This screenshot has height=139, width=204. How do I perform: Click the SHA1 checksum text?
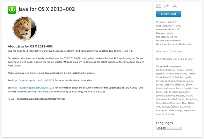37,99
